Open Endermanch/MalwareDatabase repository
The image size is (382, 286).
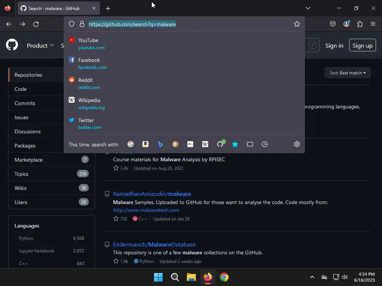(154, 244)
